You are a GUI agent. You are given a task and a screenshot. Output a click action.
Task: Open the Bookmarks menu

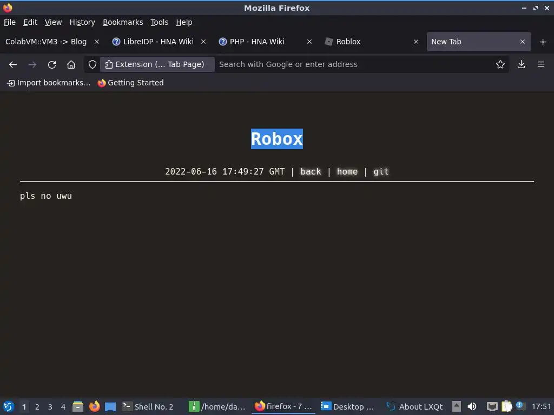[x=123, y=22]
